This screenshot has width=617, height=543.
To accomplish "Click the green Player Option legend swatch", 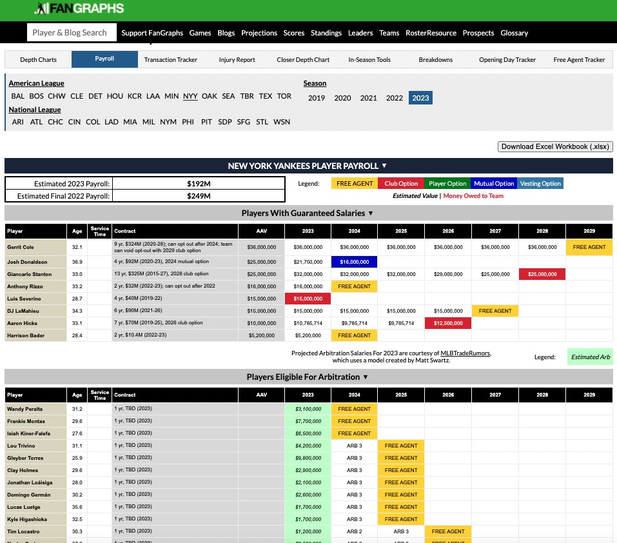I will click(447, 184).
